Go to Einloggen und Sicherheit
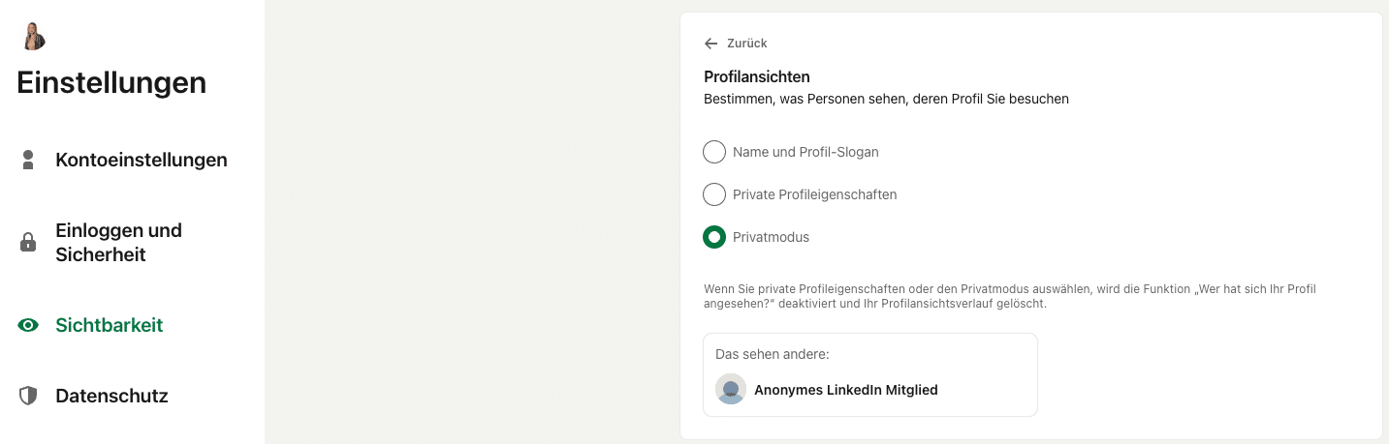The image size is (1389, 444). tap(118, 243)
